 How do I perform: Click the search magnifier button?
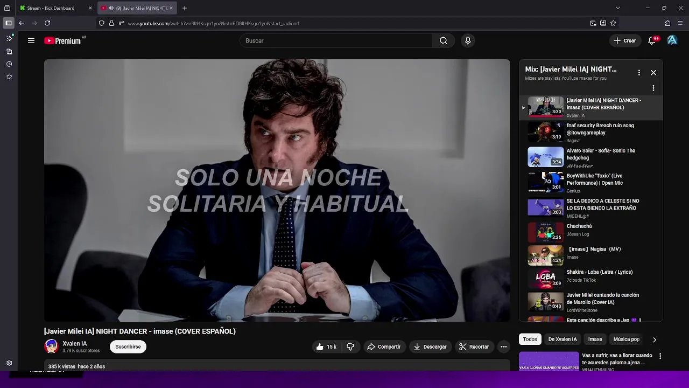(x=444, y=40)
